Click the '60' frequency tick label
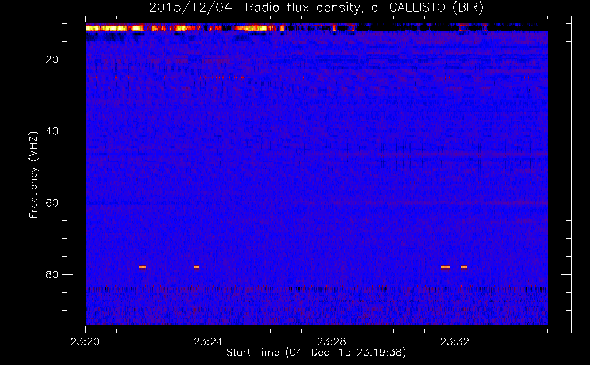 click(x=53, y=203)
